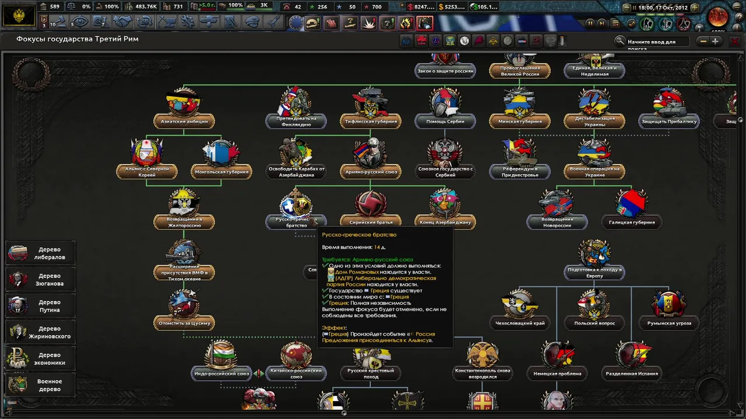Viewport: 746px width, 419px height.
Task: Click the golden eagle focus filter icon
Action: point(493,41)
